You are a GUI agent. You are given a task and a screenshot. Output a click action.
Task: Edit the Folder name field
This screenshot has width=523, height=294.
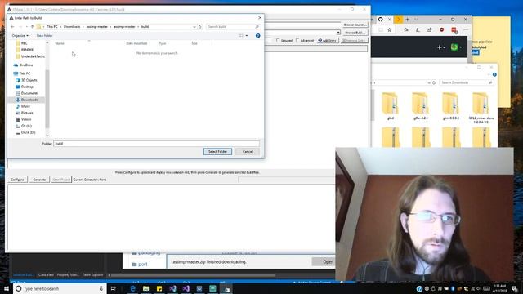(156, 144)
